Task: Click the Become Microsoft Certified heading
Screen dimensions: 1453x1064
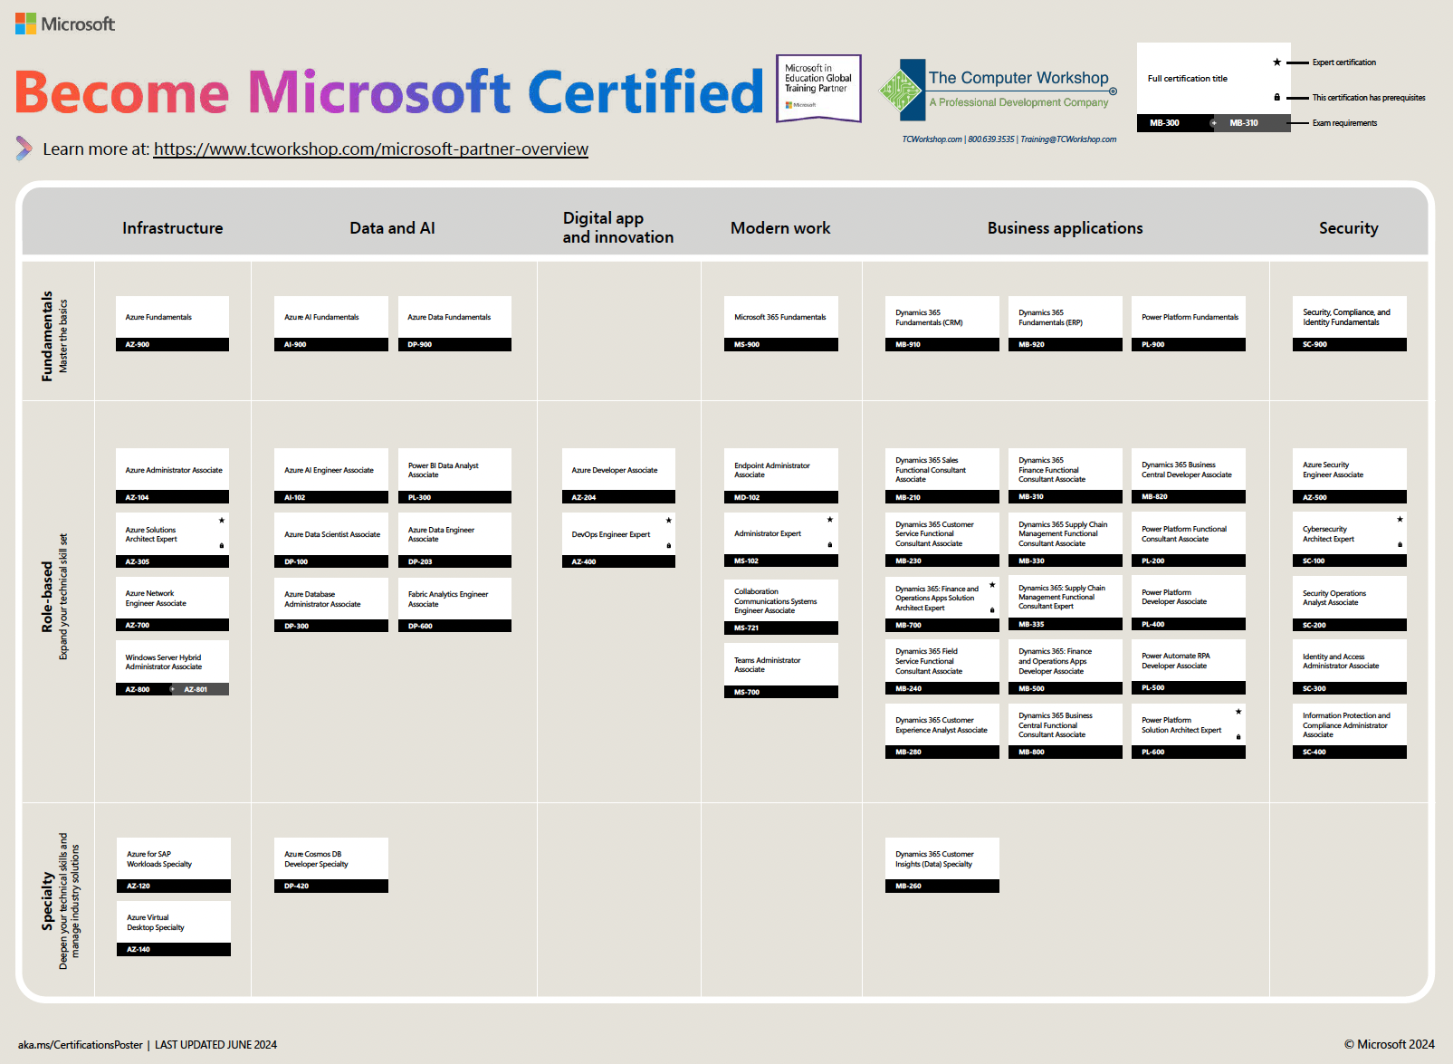Action: (x=389, y=91)
